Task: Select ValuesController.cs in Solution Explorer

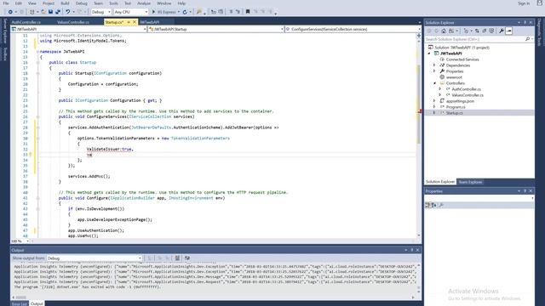Action: click(x=468, y=95)
